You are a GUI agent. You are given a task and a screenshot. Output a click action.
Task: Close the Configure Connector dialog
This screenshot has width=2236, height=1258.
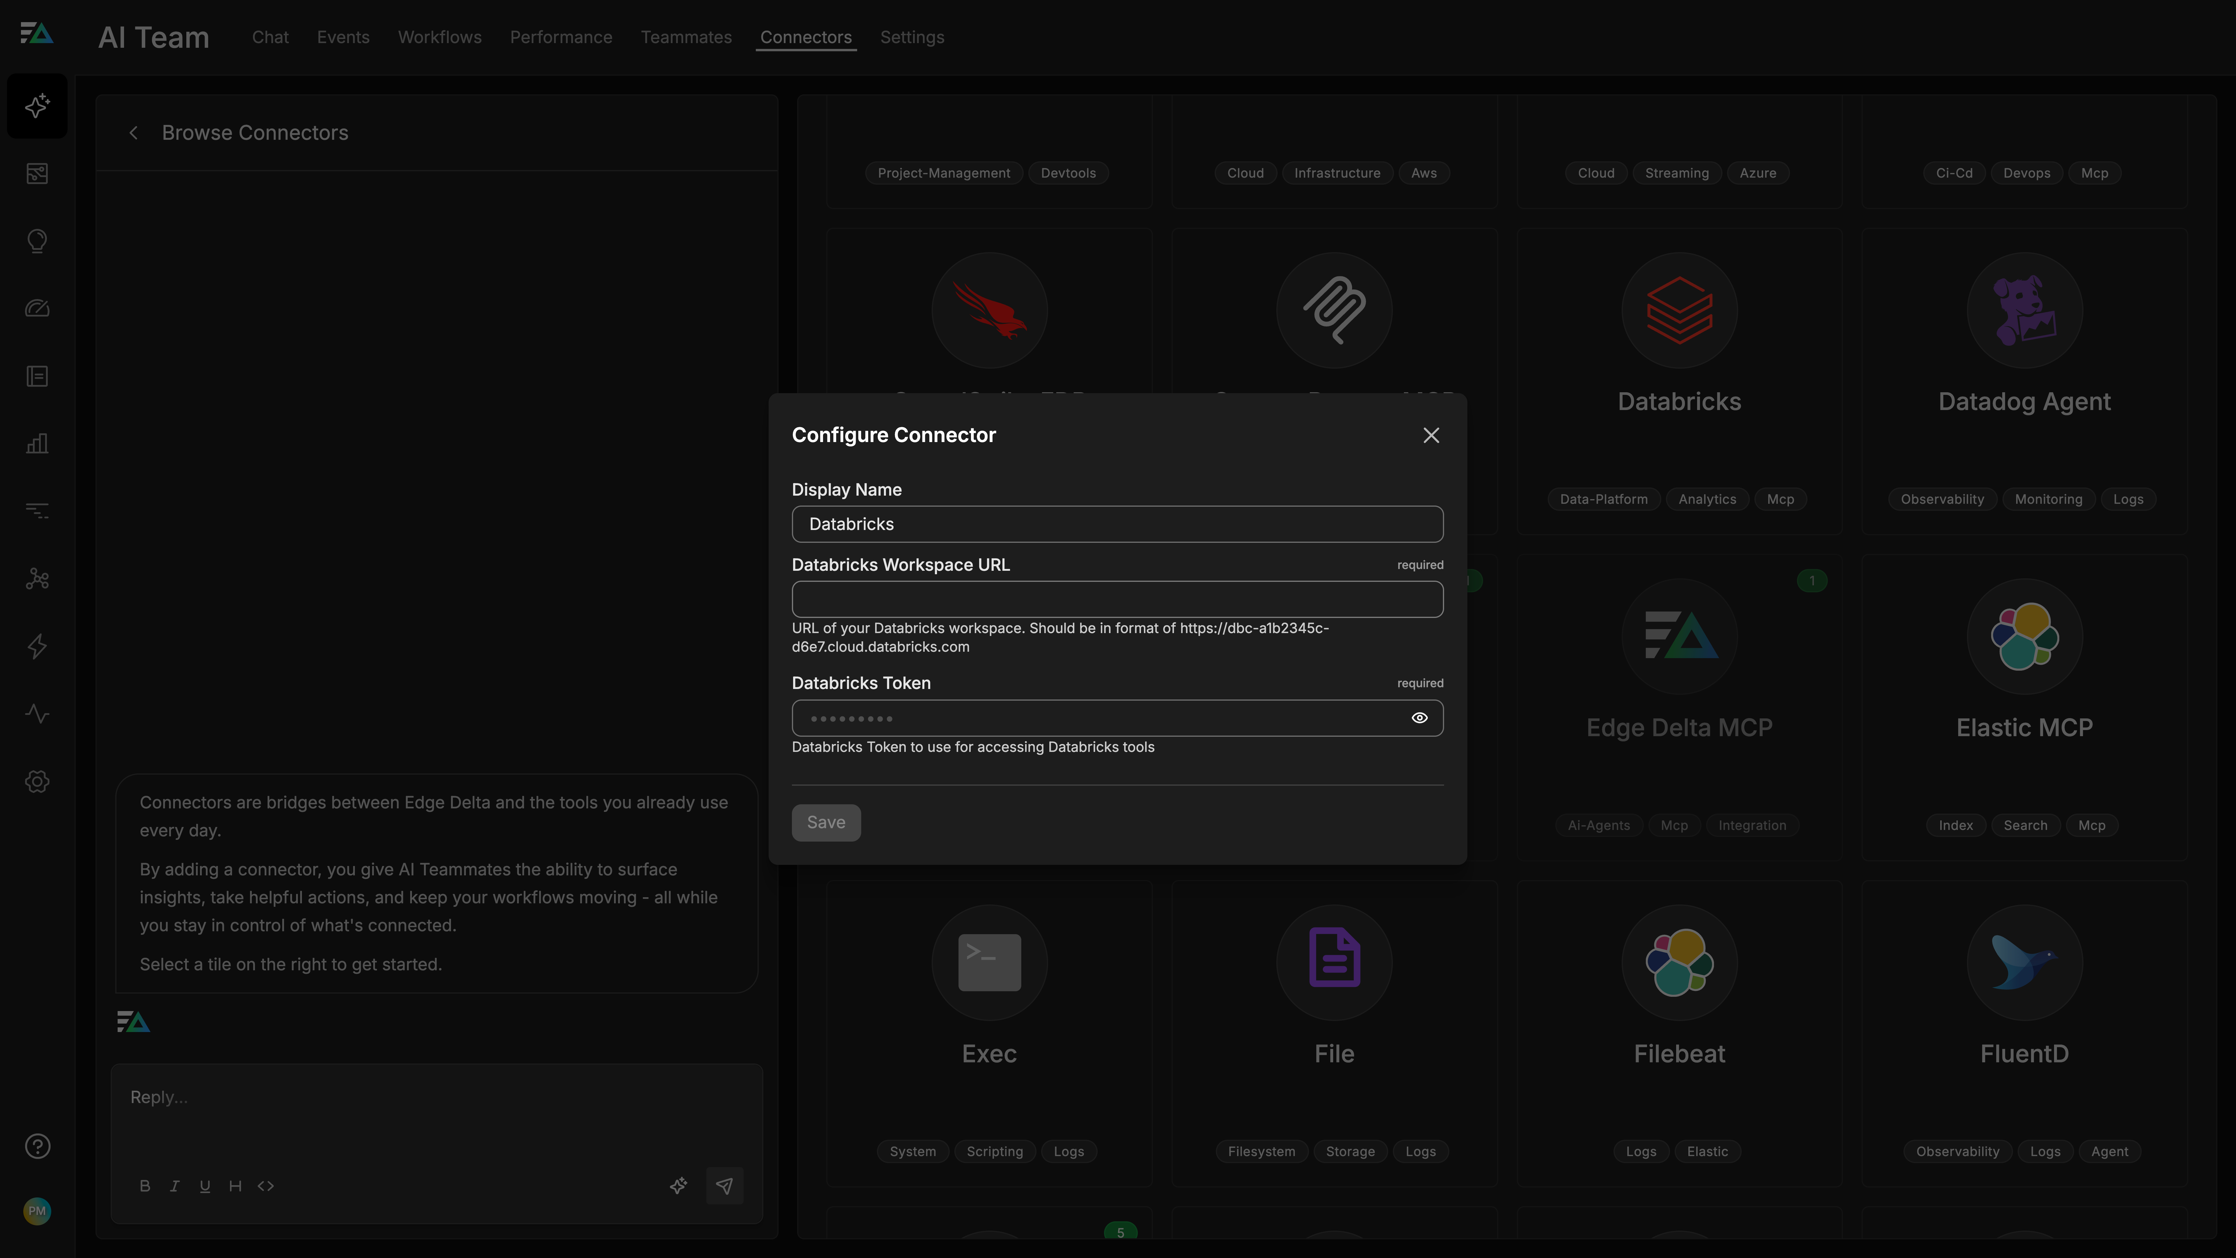(1431, 435)
